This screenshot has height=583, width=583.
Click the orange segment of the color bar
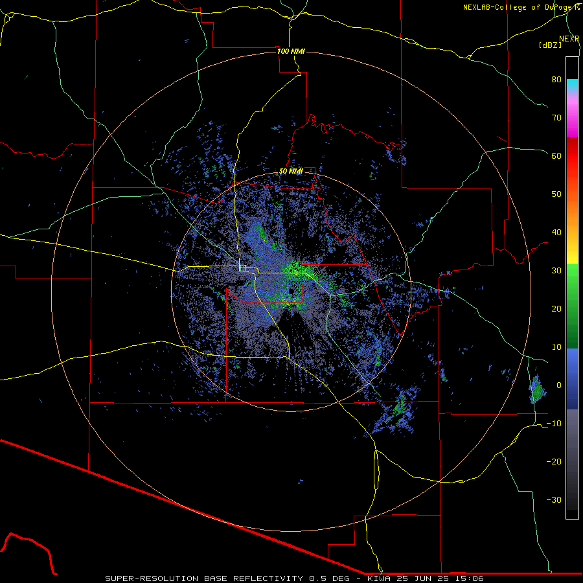(572, 212)
